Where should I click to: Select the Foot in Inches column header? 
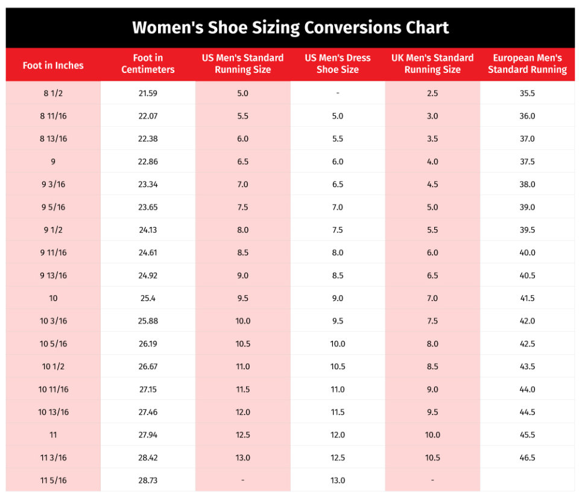click(x=53, y=65)
